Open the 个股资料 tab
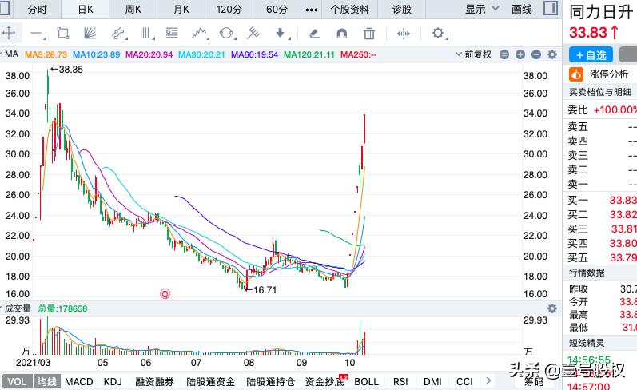Viewport: 637px width, 390px height. 350,10
